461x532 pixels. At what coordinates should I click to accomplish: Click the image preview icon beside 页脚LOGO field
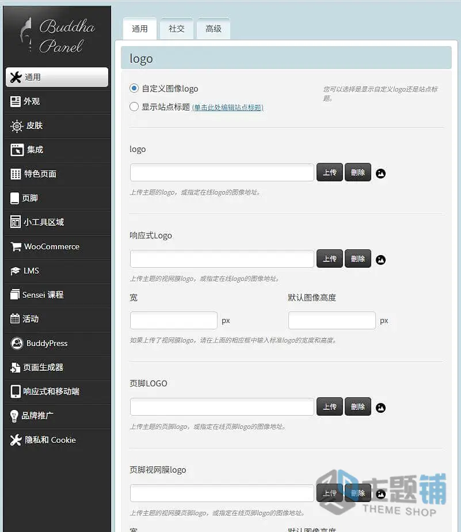(380, 408)
